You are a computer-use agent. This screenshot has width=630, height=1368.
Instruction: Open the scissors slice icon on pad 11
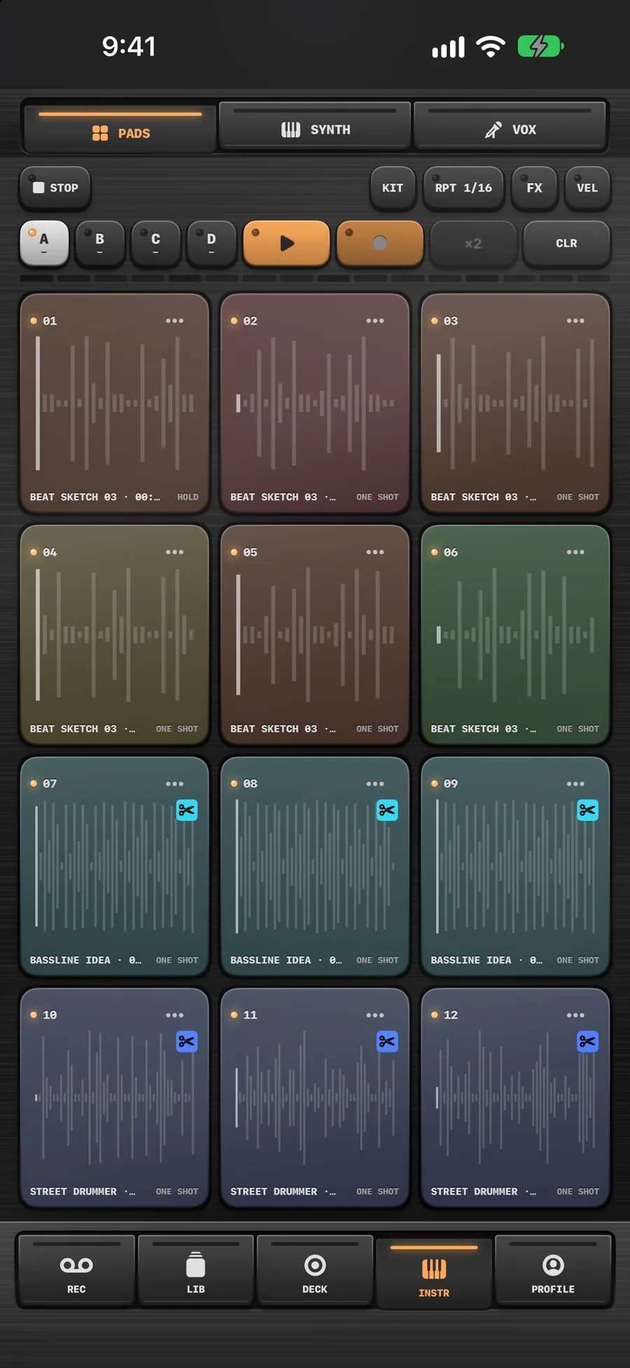pos(387,1042)
